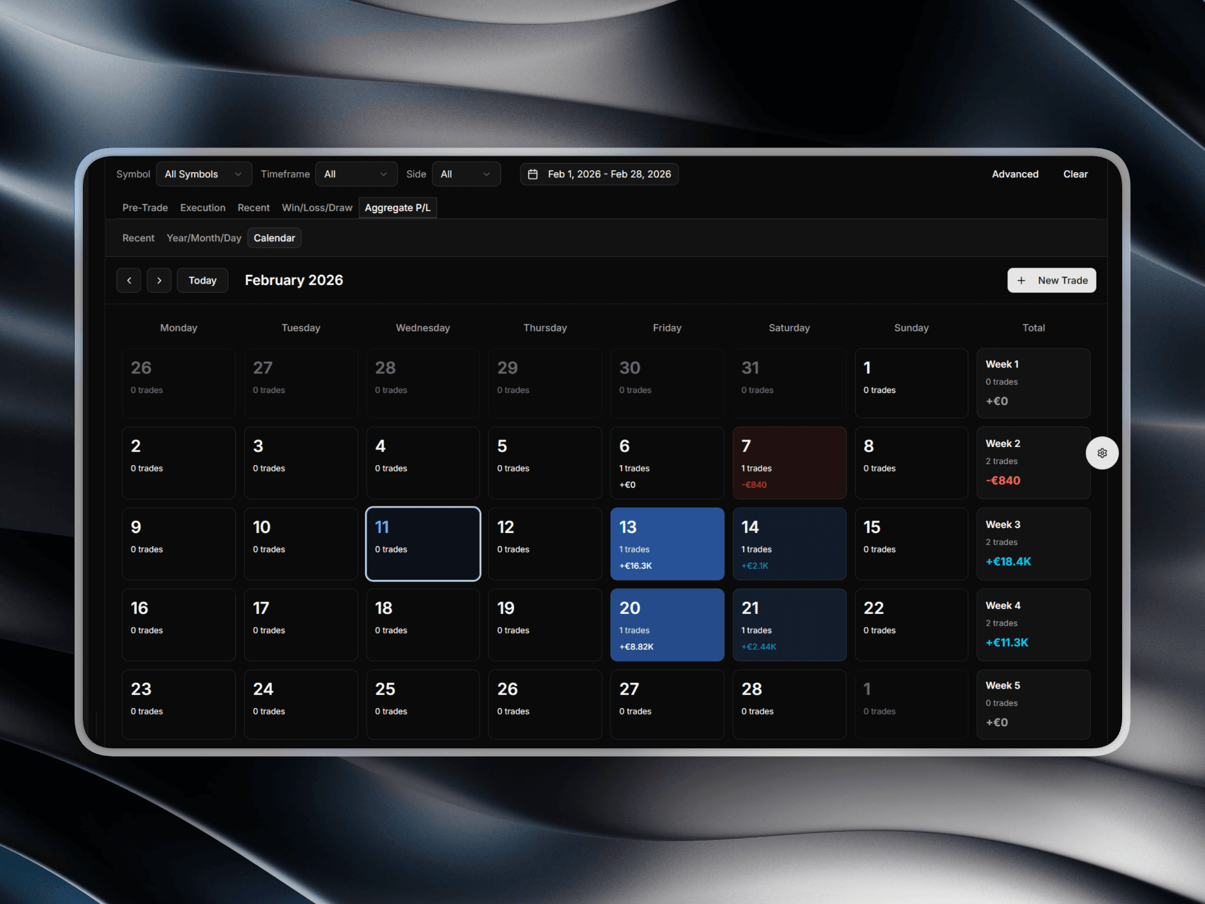
Task: Click Clear to reset filters
Action: click(1075, 174)
